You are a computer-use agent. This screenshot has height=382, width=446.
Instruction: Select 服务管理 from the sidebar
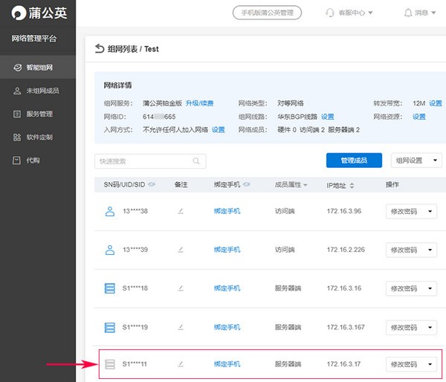[39, 114]
